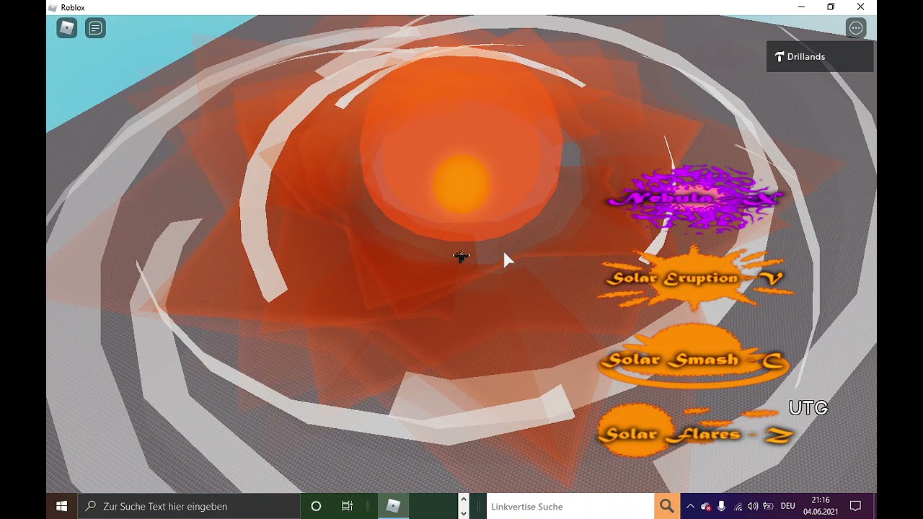Screen dimensions: 923x519
Task: Click the Windows taskbar search box
Action: click(x=189, y=506)
